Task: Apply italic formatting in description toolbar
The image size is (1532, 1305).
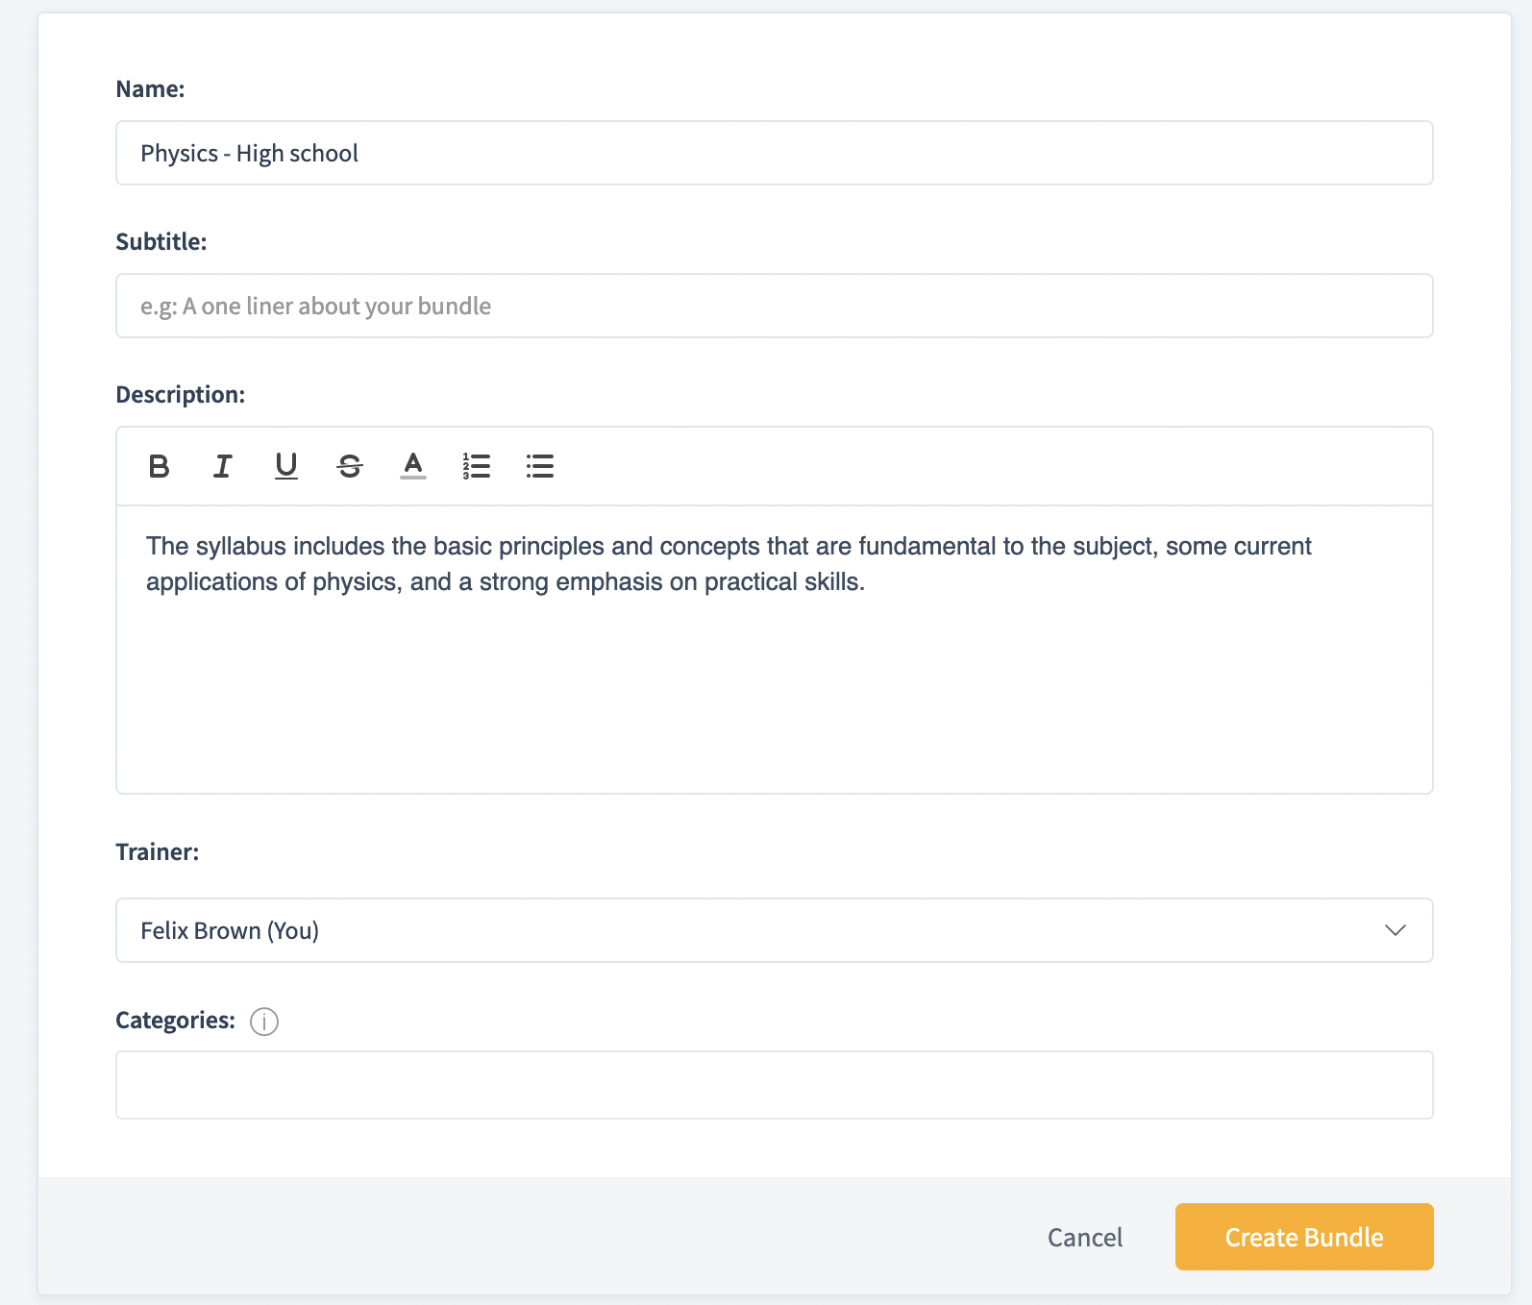Action: 222,467
